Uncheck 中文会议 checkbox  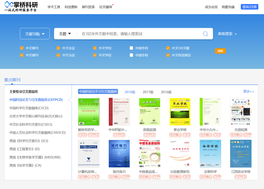tap(58, 55)
